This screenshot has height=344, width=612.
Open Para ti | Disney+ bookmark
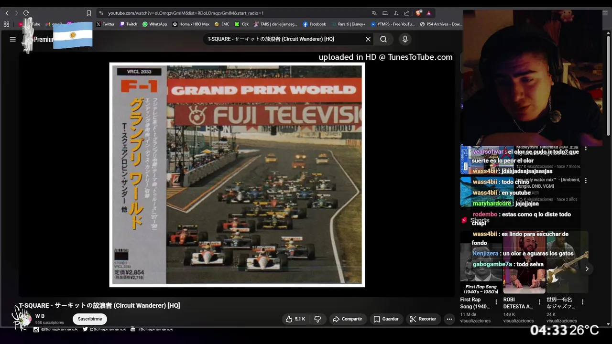click(x=348, y=24)
